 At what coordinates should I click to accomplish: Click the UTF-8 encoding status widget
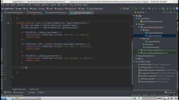(x=145, y=95)
